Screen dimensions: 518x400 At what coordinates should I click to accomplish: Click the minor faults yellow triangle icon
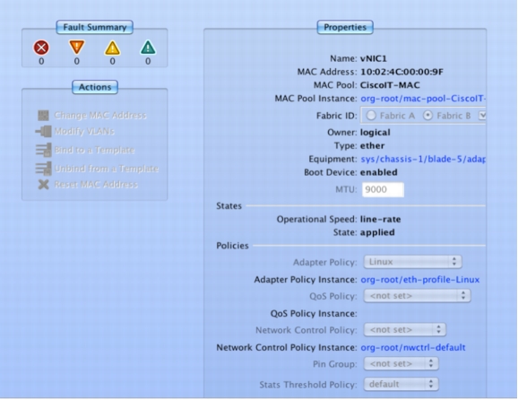tap(112, 48)
